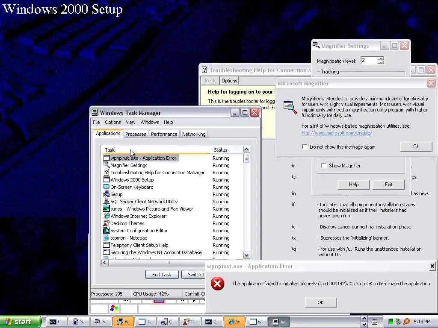
Task: Increase magnification level with up arrow
Action: 380,59
